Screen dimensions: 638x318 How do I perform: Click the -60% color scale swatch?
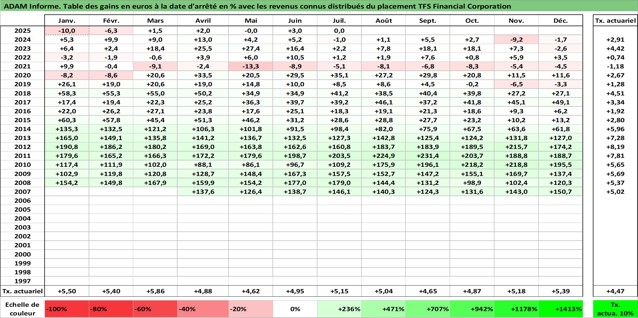155,309
